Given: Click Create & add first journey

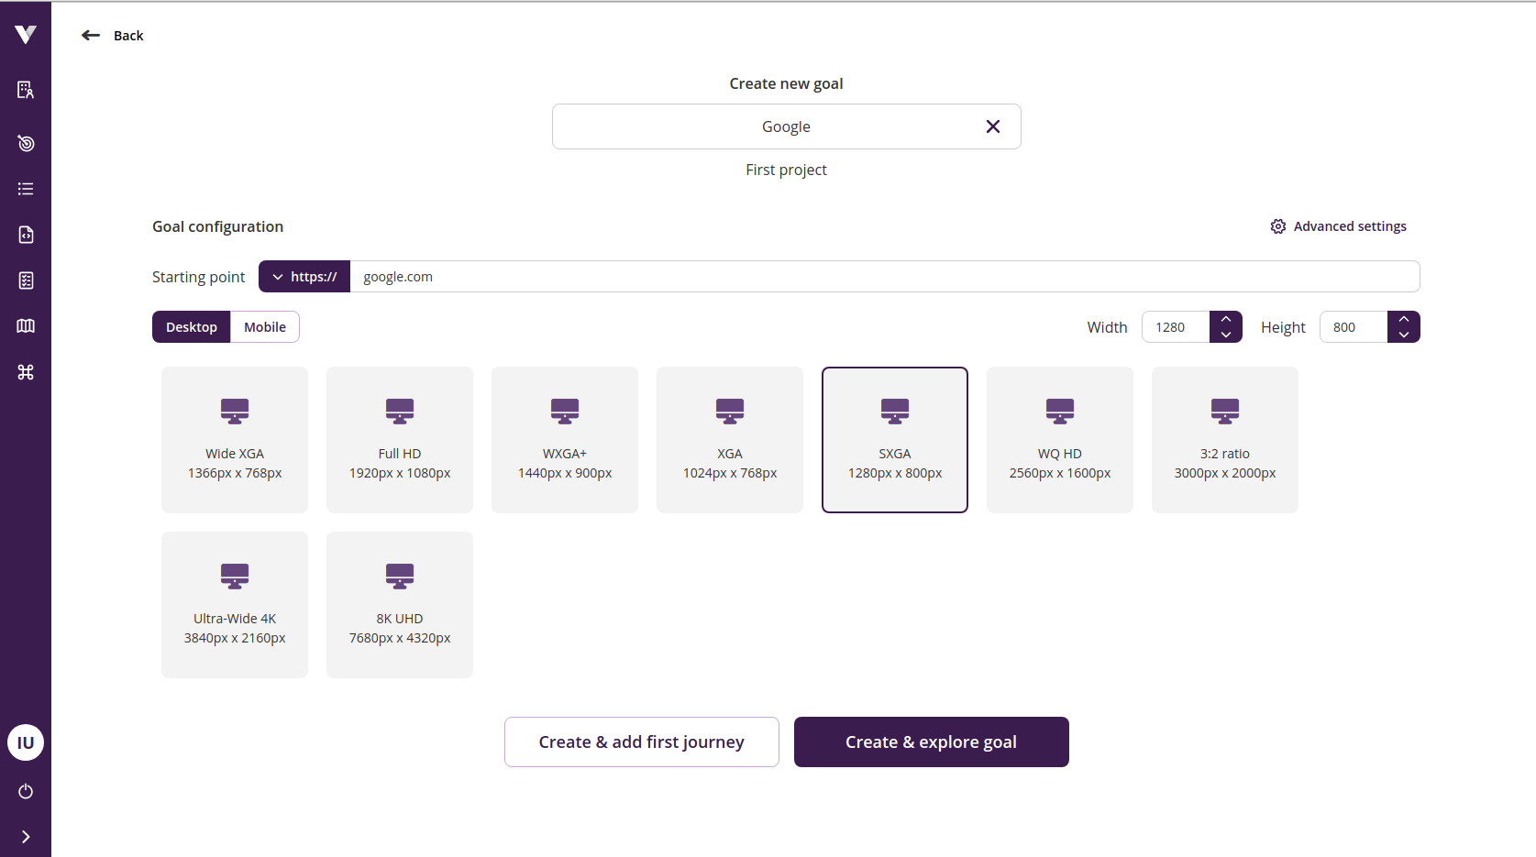Looking at the screenshot, I should tap(642, 742).
